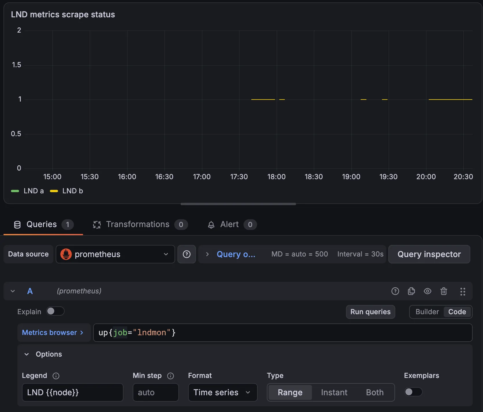Screen dimensions: 483x412
Task: Click the Interval = 30s text
Action: (x=360, y=254)
